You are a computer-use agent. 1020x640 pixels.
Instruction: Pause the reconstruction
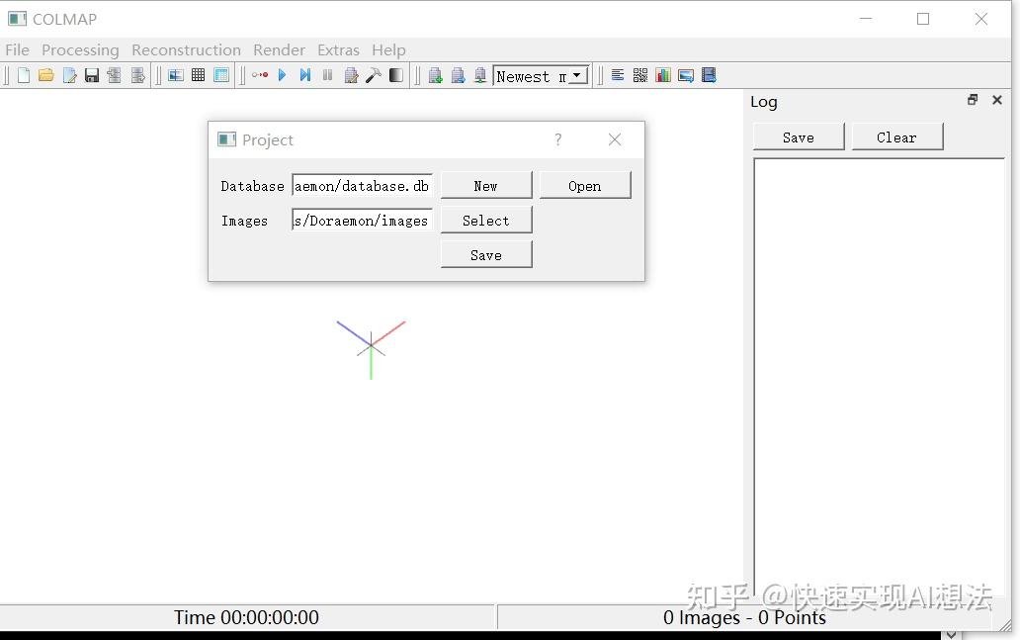[327, 74]
